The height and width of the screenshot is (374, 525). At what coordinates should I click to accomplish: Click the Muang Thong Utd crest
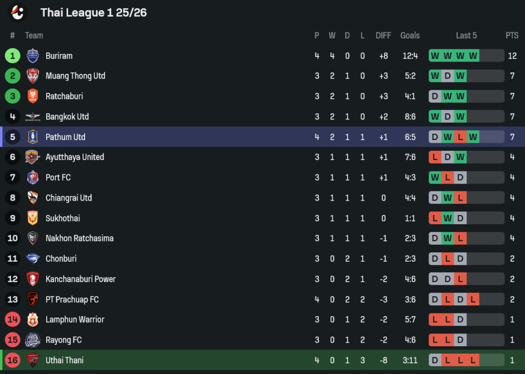click(x=33, y=76)
